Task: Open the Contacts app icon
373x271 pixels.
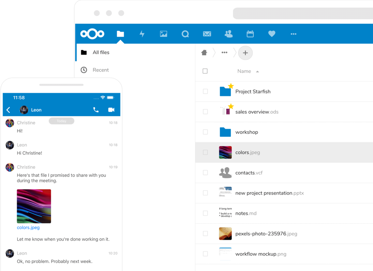Action: [x=228, y=34]
